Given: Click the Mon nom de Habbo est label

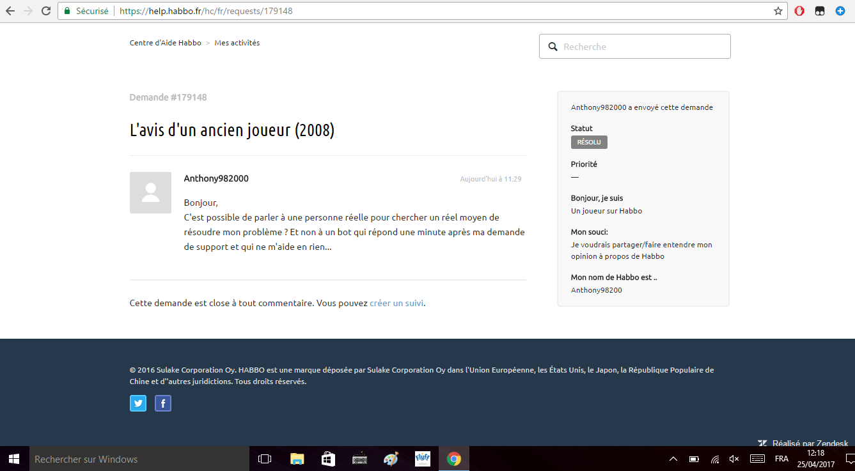Looking at the screenshot, I should pos(614,277).
